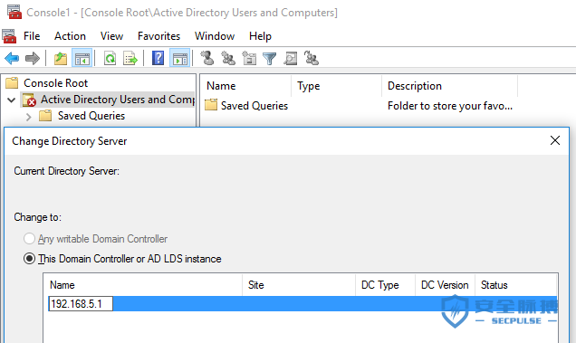Open the Favorites menu
Viewport: 576px width, 343px height.
(159, 36)
